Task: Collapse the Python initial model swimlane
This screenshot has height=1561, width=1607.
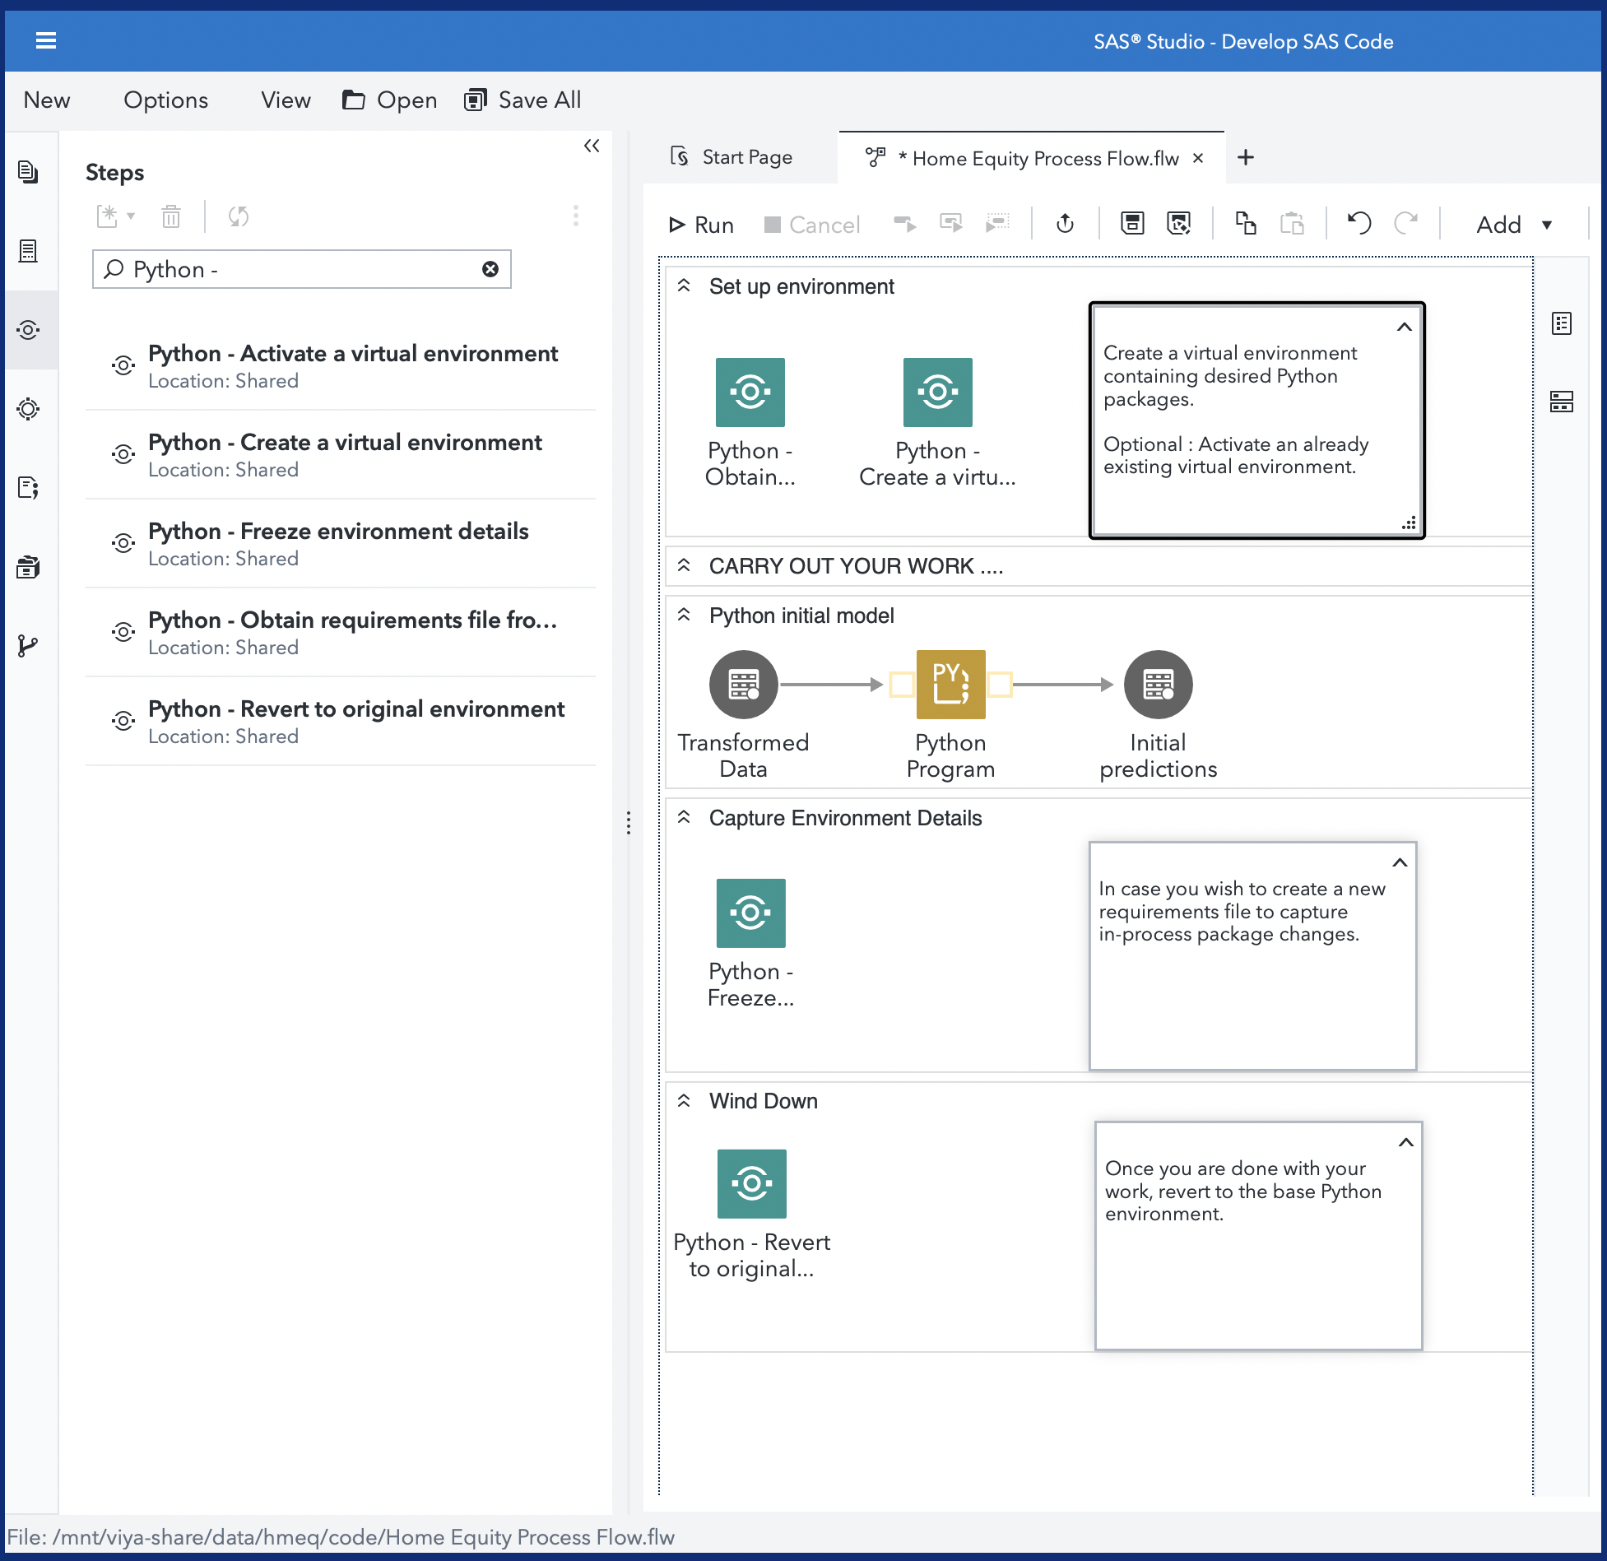Action: click(x=684, y=615)
